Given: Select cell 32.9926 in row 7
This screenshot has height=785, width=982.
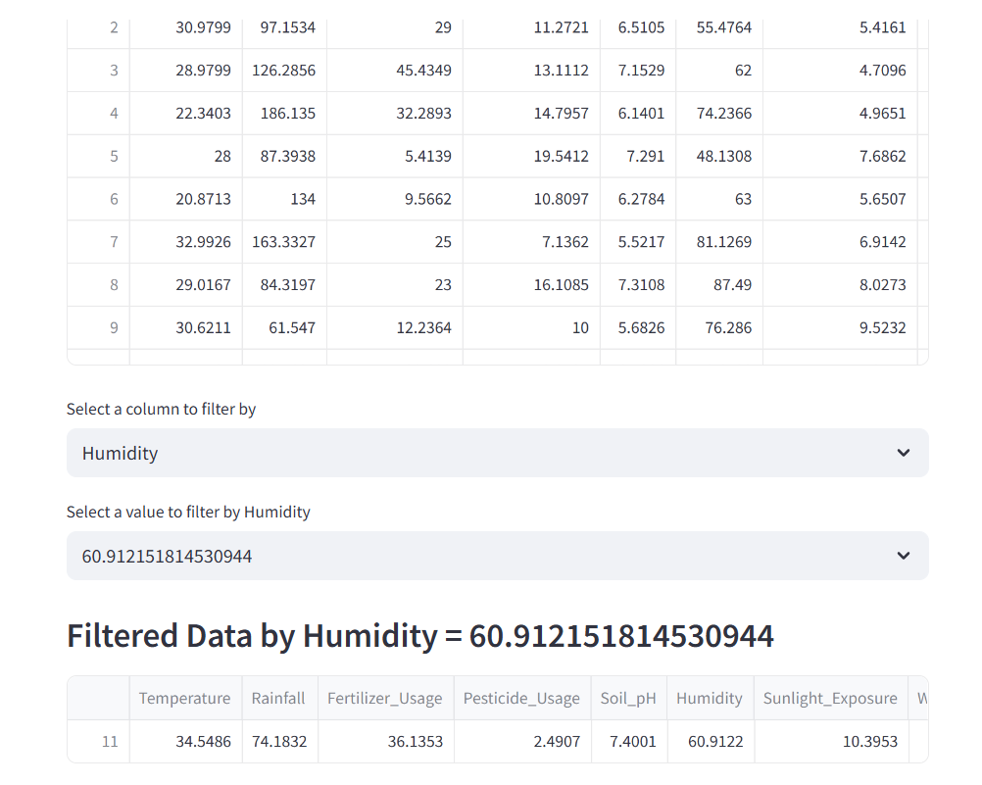Looking at the screenshot, I should [185, 242].
